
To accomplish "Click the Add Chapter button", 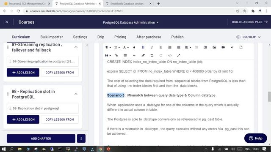I will 41,138.
